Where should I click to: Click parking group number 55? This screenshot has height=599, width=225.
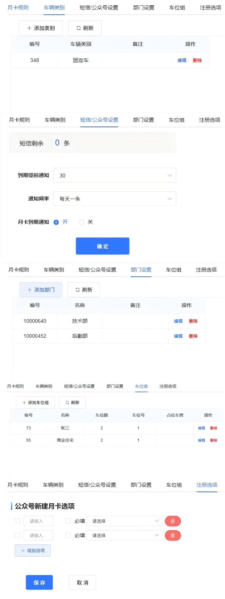pos(28,440)
